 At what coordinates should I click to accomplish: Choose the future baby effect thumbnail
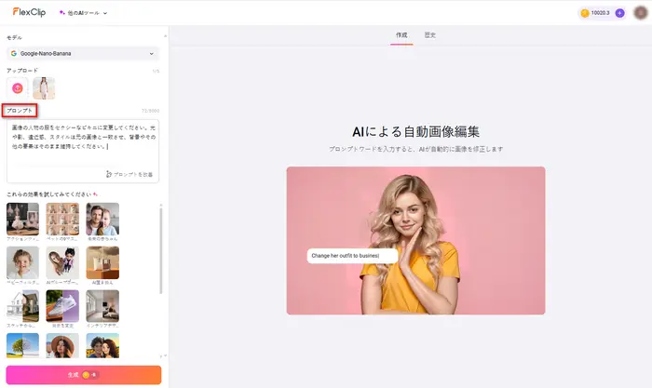point(102,219)
